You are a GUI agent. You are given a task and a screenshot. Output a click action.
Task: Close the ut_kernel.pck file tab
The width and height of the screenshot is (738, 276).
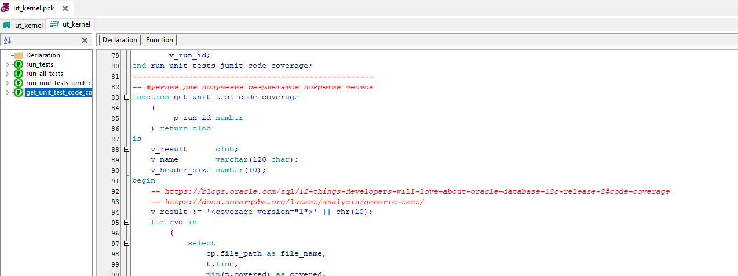point(65,9)
